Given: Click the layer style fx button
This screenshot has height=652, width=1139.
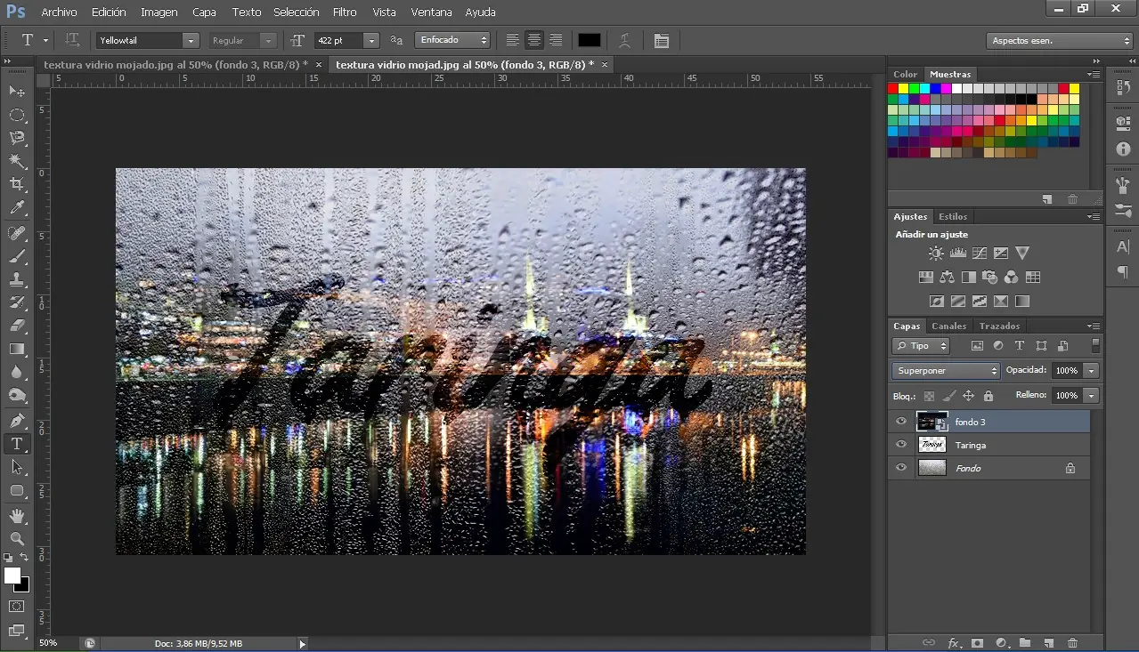Looking at the screenshot, I should click(954, 642).
